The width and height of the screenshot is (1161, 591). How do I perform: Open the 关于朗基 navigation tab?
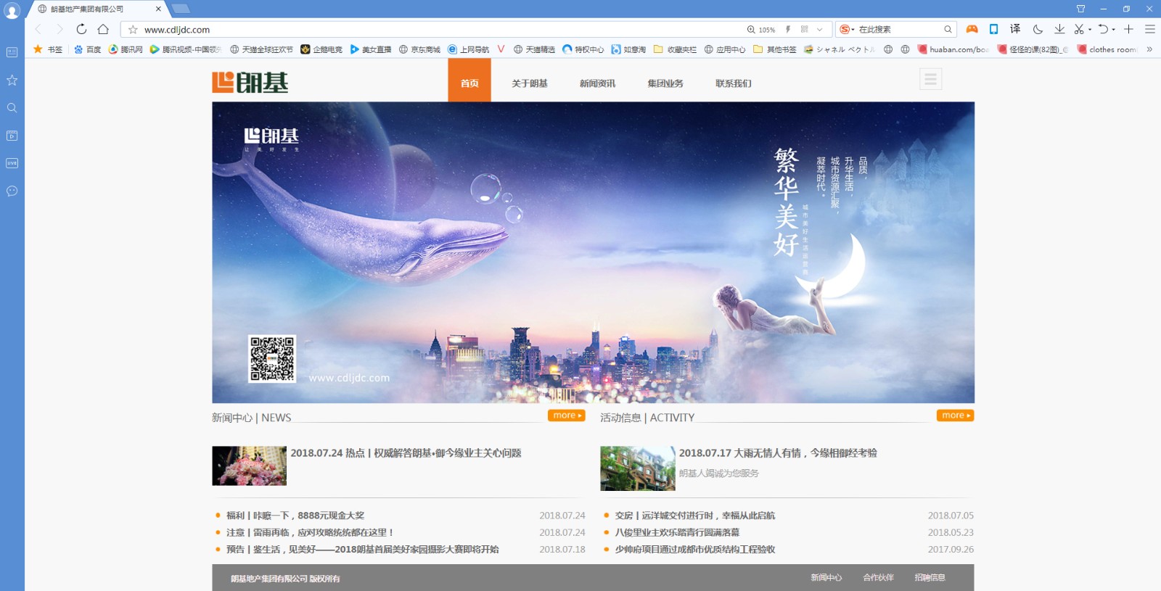click(529, 83)
